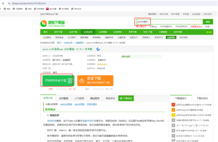Open the recommended gate交易所 link
This screenshot has height=142, width=218.
80,104
